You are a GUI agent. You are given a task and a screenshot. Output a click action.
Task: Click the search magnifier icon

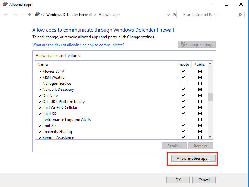tap(240, 15)
